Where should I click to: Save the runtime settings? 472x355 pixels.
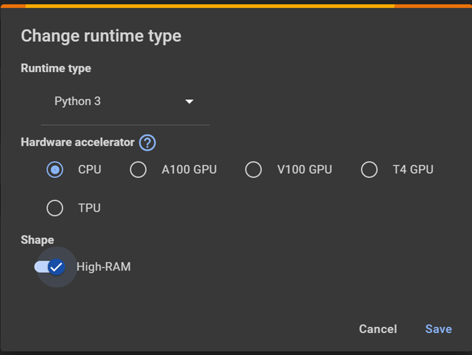point(438,329)
